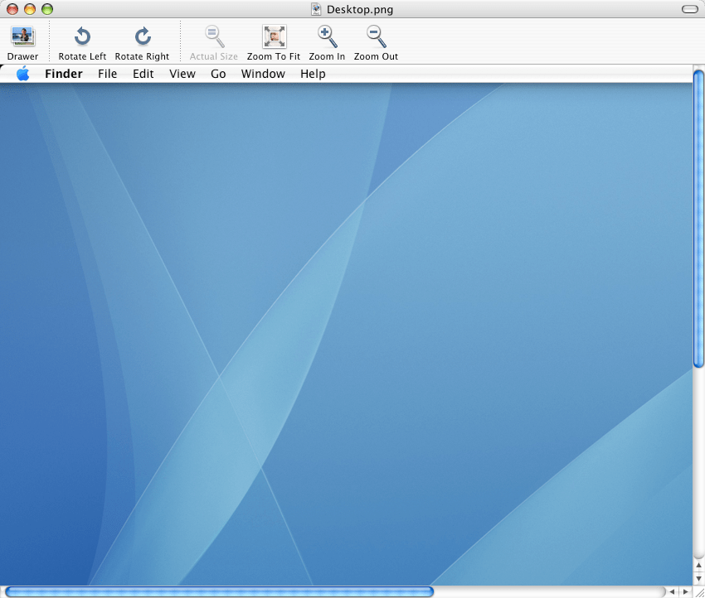
Task: Click the scroll right arrow
Action: (686, 591)
